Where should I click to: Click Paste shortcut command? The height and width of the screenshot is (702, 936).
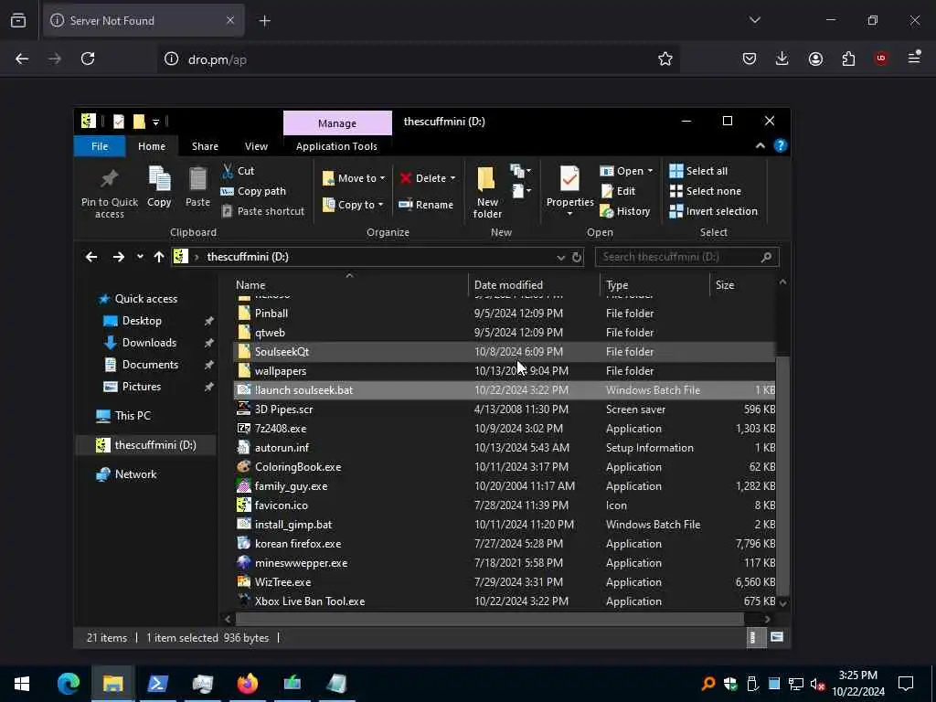coord(263,211)
